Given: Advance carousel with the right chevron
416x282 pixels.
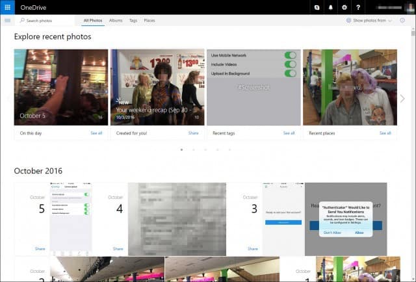Looking at the screenshot, I should (402, 98).
